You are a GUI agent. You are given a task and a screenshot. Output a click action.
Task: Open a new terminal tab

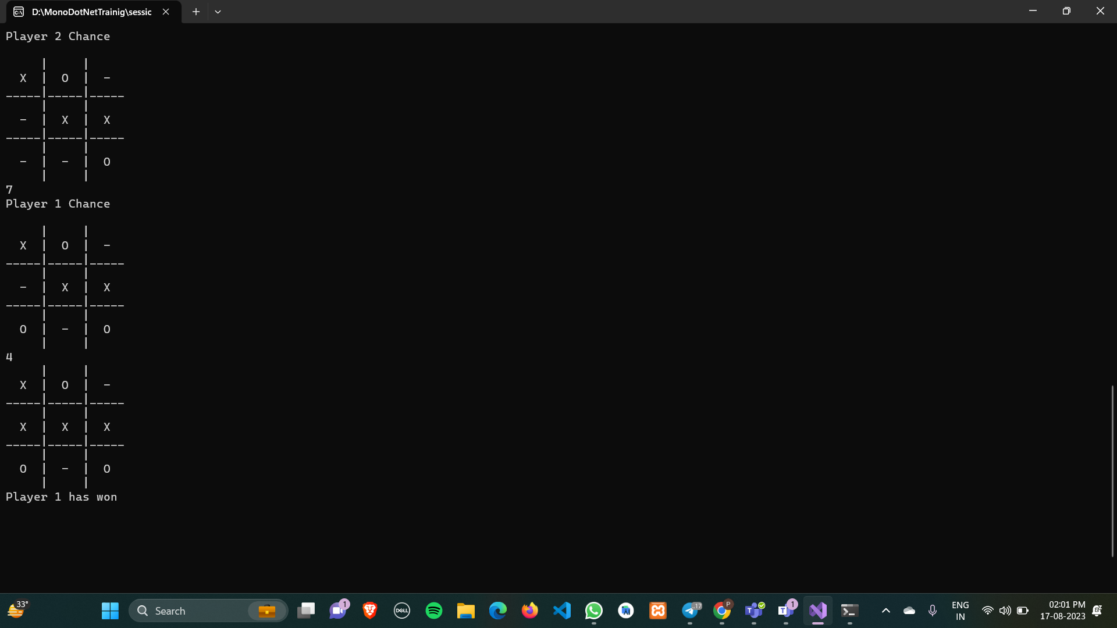click(x=196, y=12)
